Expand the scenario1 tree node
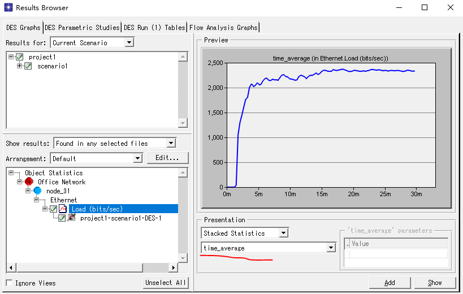 click(x=19, y=66)
